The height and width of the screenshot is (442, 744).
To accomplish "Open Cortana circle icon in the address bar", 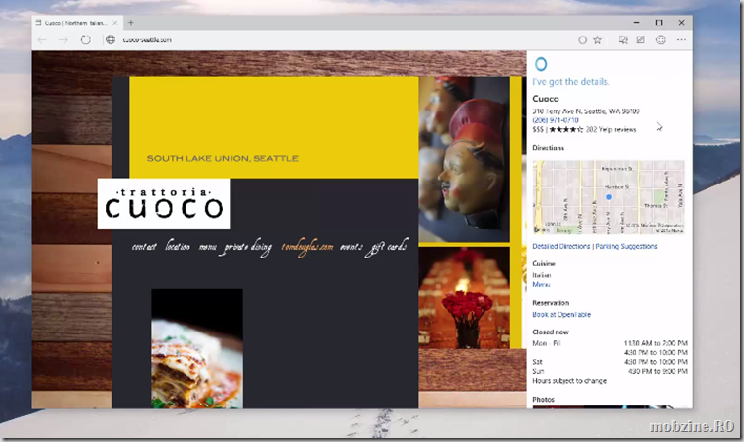I will [x=583, y=40].
